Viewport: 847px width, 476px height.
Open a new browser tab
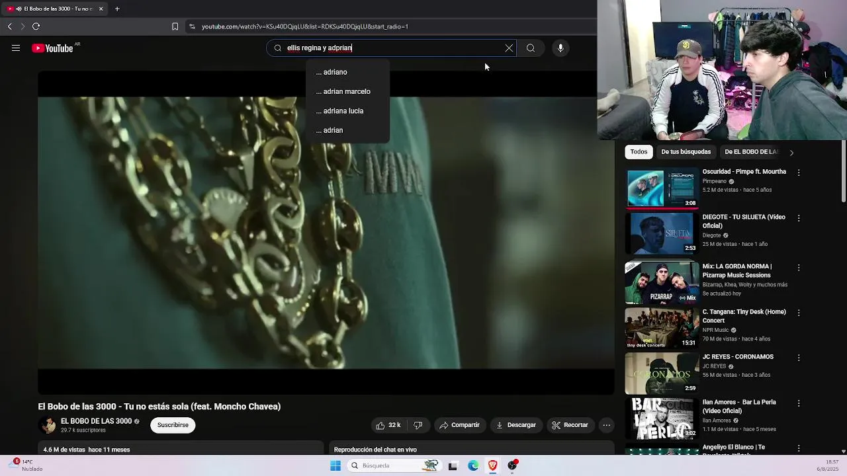[x=117, y=9]
